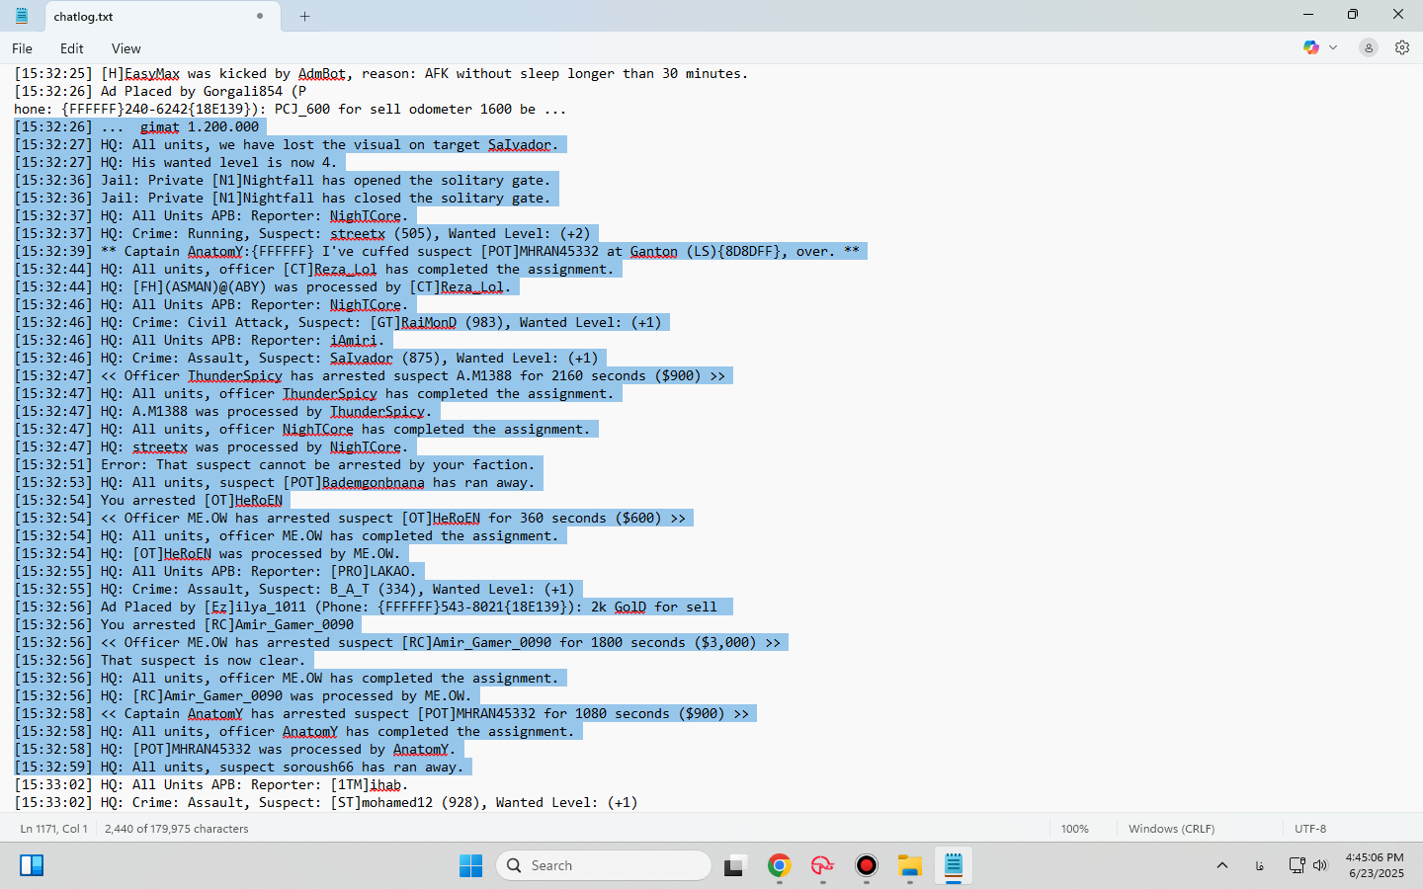Expand the Copilot dropdown arrow
This screenshot has width=1423, height=889.
click(1333, 47)
